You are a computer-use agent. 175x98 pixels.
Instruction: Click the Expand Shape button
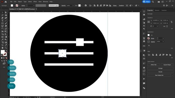coord(167,65)
